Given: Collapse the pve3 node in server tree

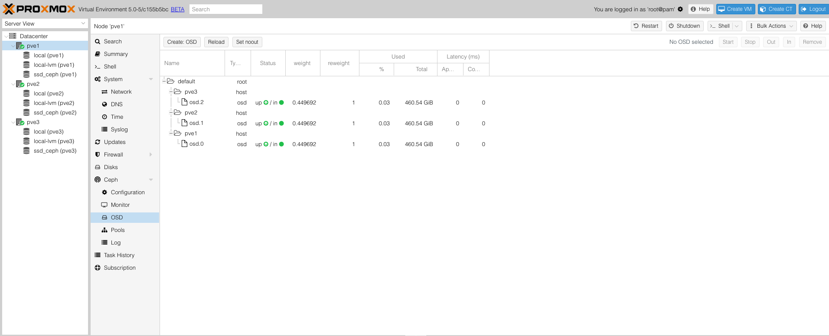Looking at the screenshot, I should pyautogui.click(x=13, y=122).
